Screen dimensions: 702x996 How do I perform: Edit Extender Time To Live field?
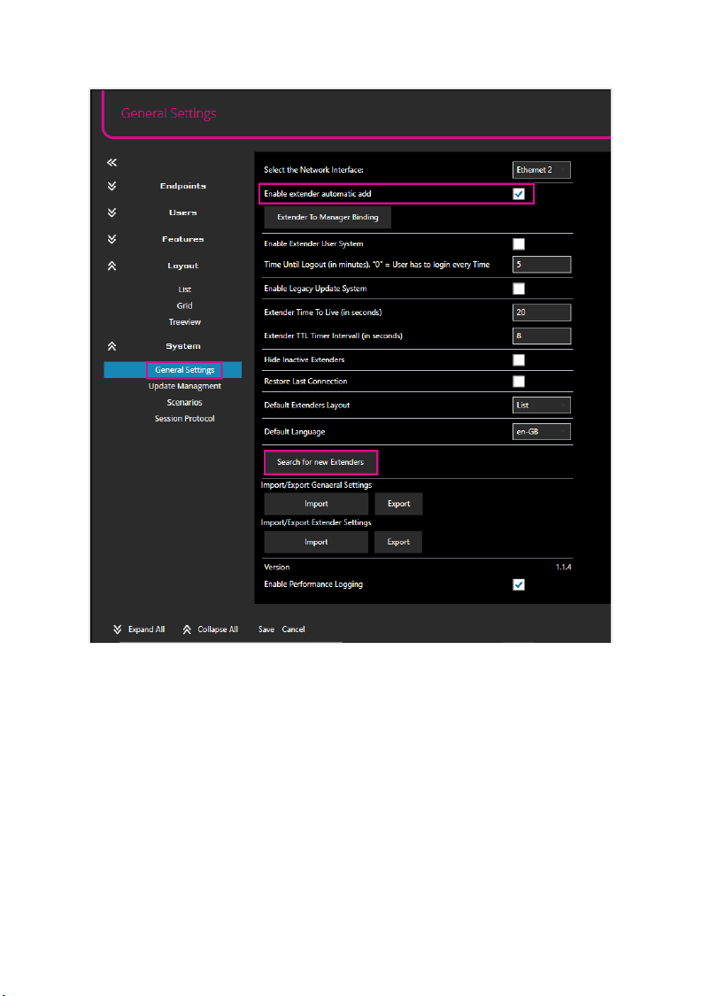[x=541, y=313]
